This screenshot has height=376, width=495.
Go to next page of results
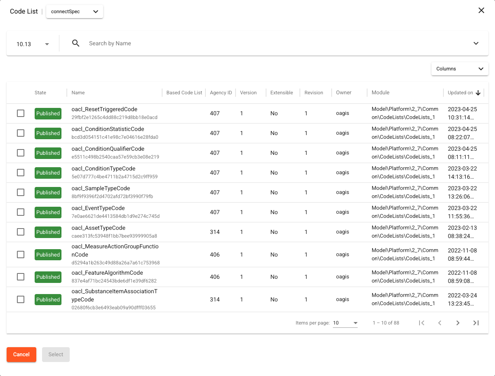coord(458,323)
